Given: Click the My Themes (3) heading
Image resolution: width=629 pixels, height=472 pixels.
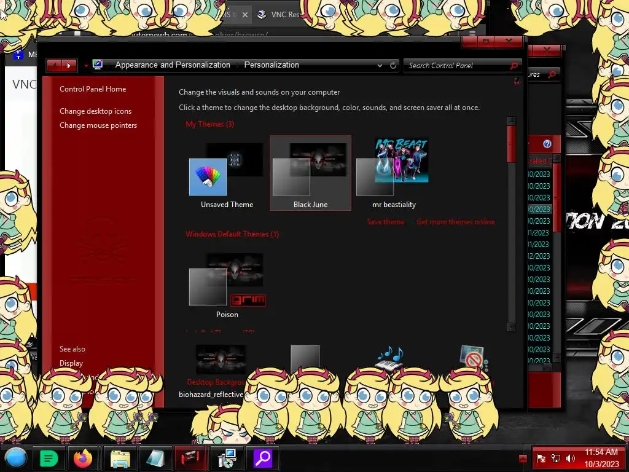Looking at the screenshot, I should coord(209,124).
